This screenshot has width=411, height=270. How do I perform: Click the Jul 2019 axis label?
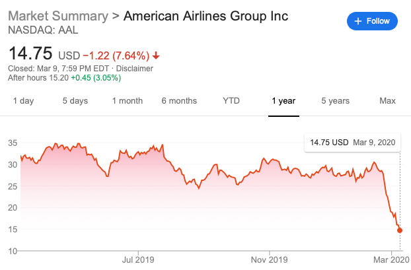click(x=139, y=259)
